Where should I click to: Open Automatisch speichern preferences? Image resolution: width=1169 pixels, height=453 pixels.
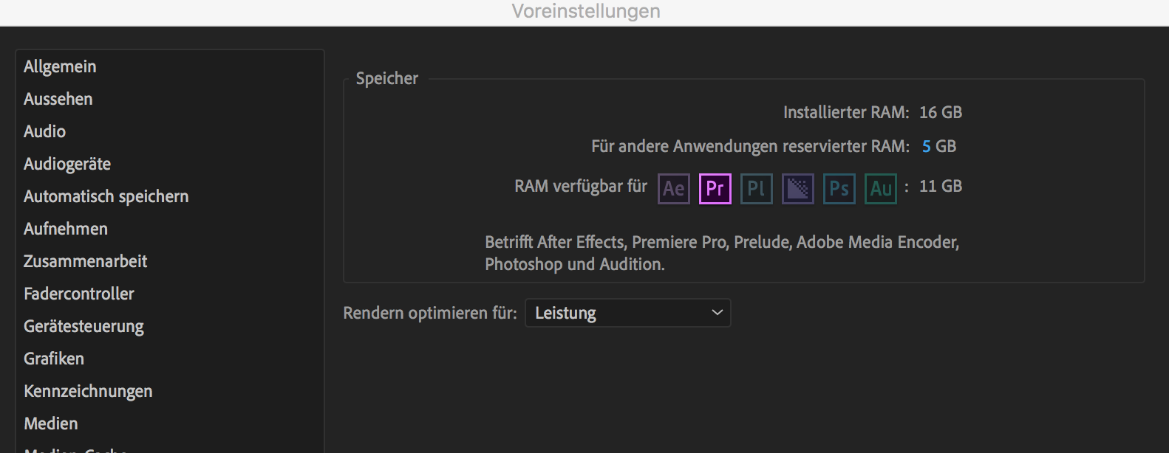tap(106, 196)
